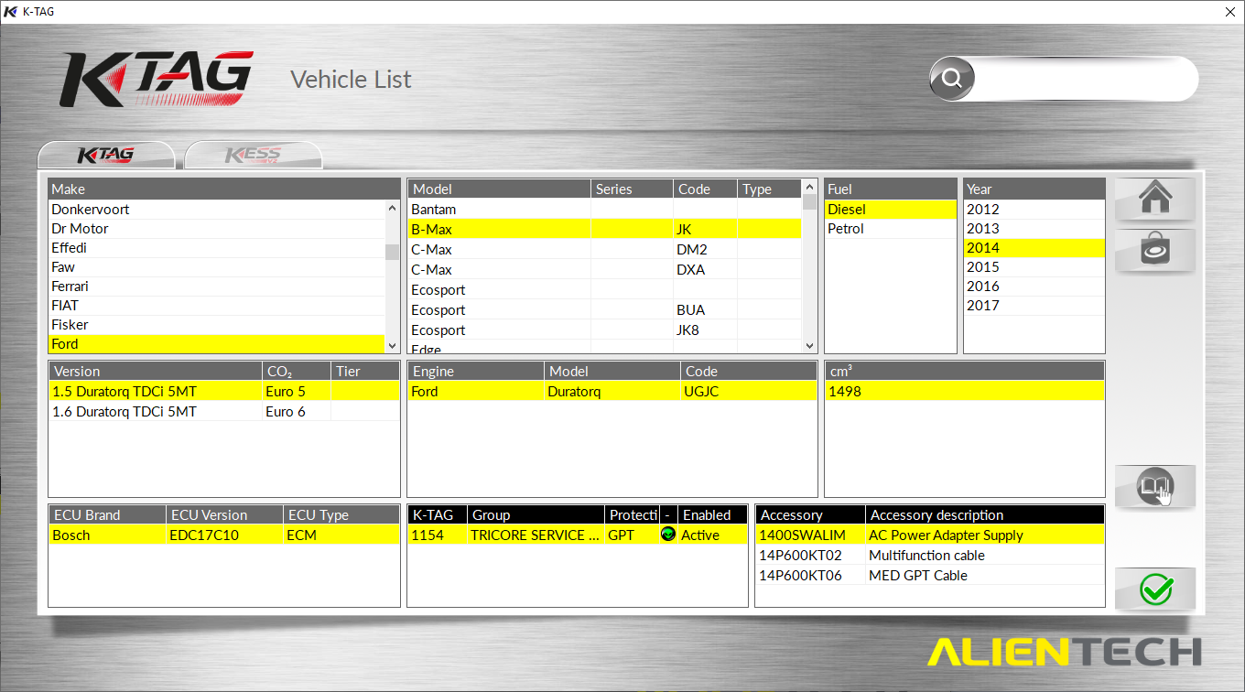This screenshot has width=1245, height=692.
Task: Select Fisker make
Action: point(216,324)
